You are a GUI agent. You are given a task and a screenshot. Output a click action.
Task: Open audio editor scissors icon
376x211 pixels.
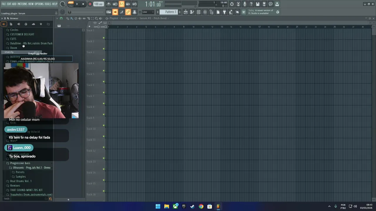click(238, 4)
